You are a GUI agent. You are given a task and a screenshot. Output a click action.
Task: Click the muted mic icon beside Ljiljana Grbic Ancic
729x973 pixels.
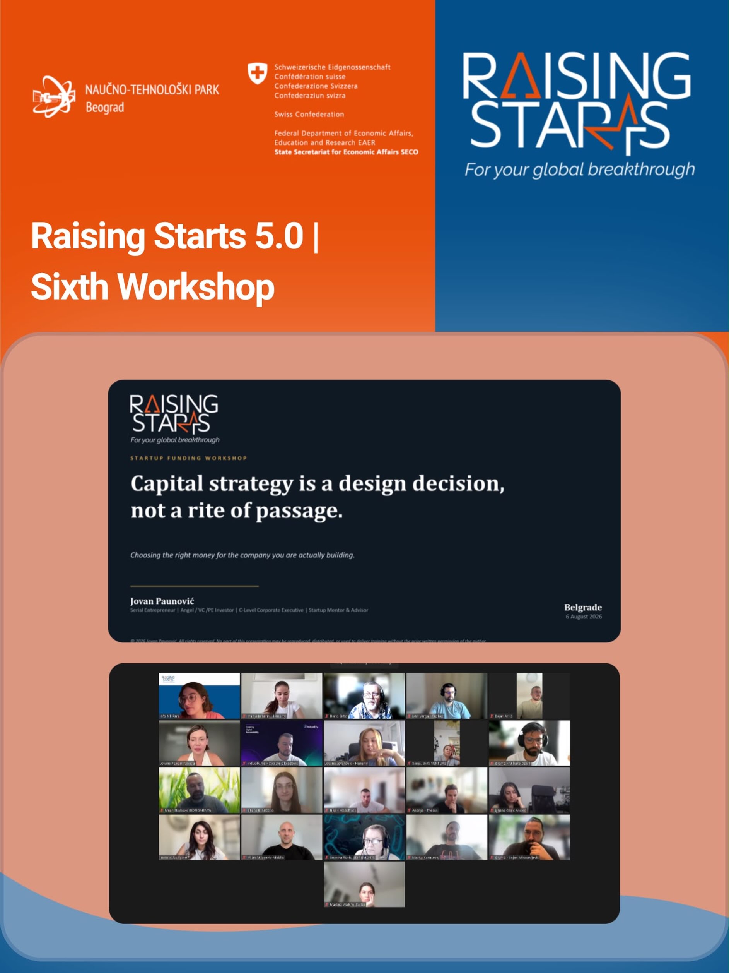(x=492, y=810)
